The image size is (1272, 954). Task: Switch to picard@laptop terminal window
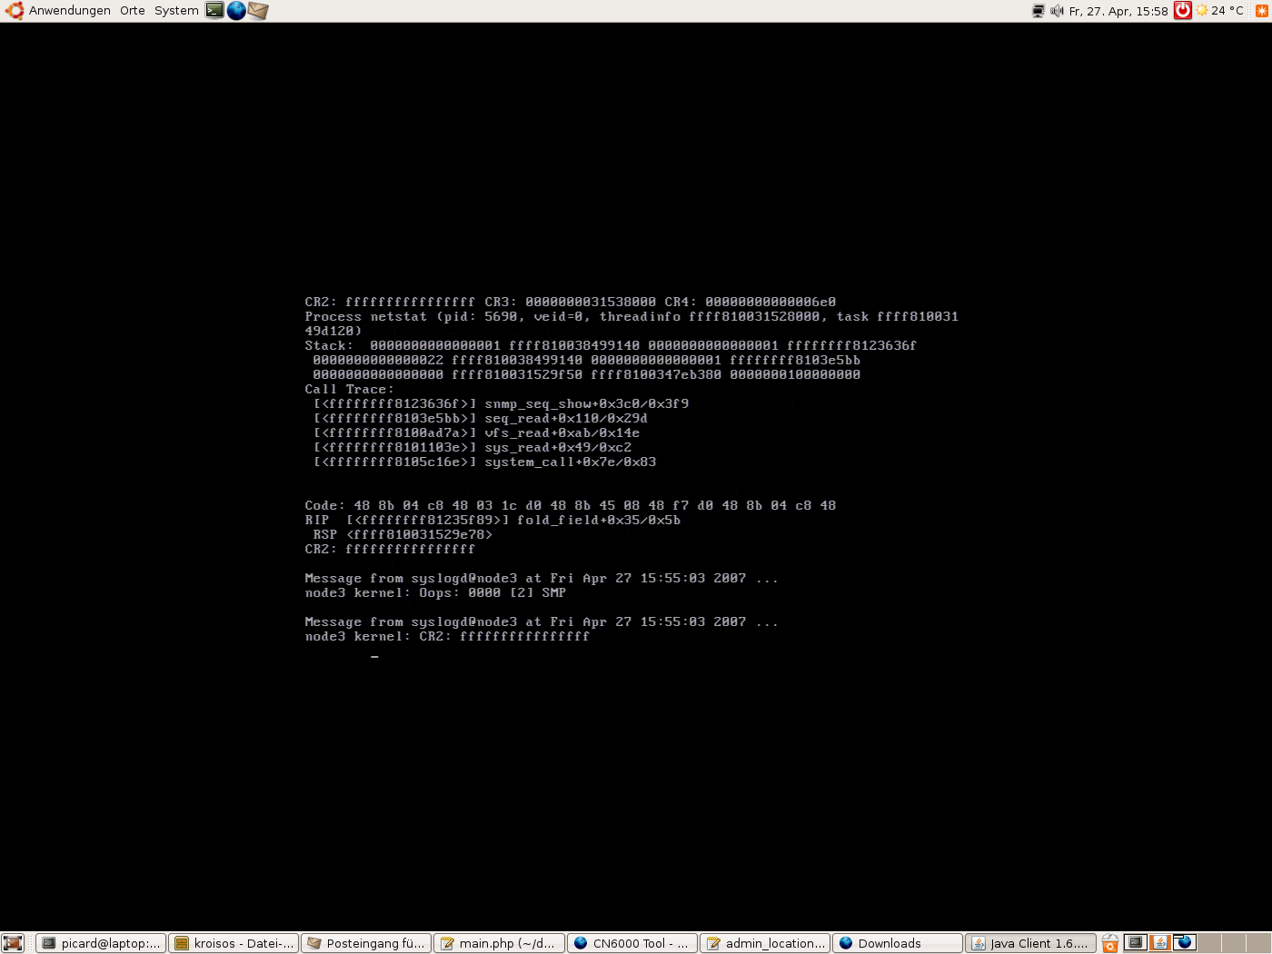[101, 943]
